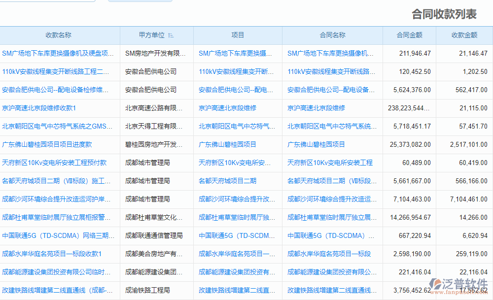
Task: Click the button beside the top search box
Action: click(x=140, y=1)
